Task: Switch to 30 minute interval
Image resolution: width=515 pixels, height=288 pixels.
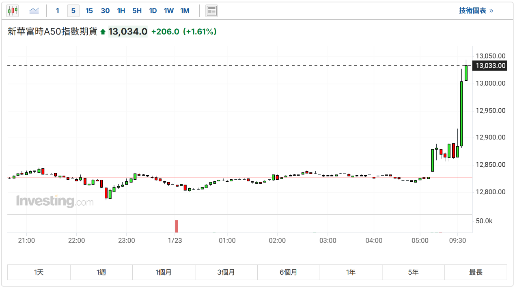Action: 105,11
